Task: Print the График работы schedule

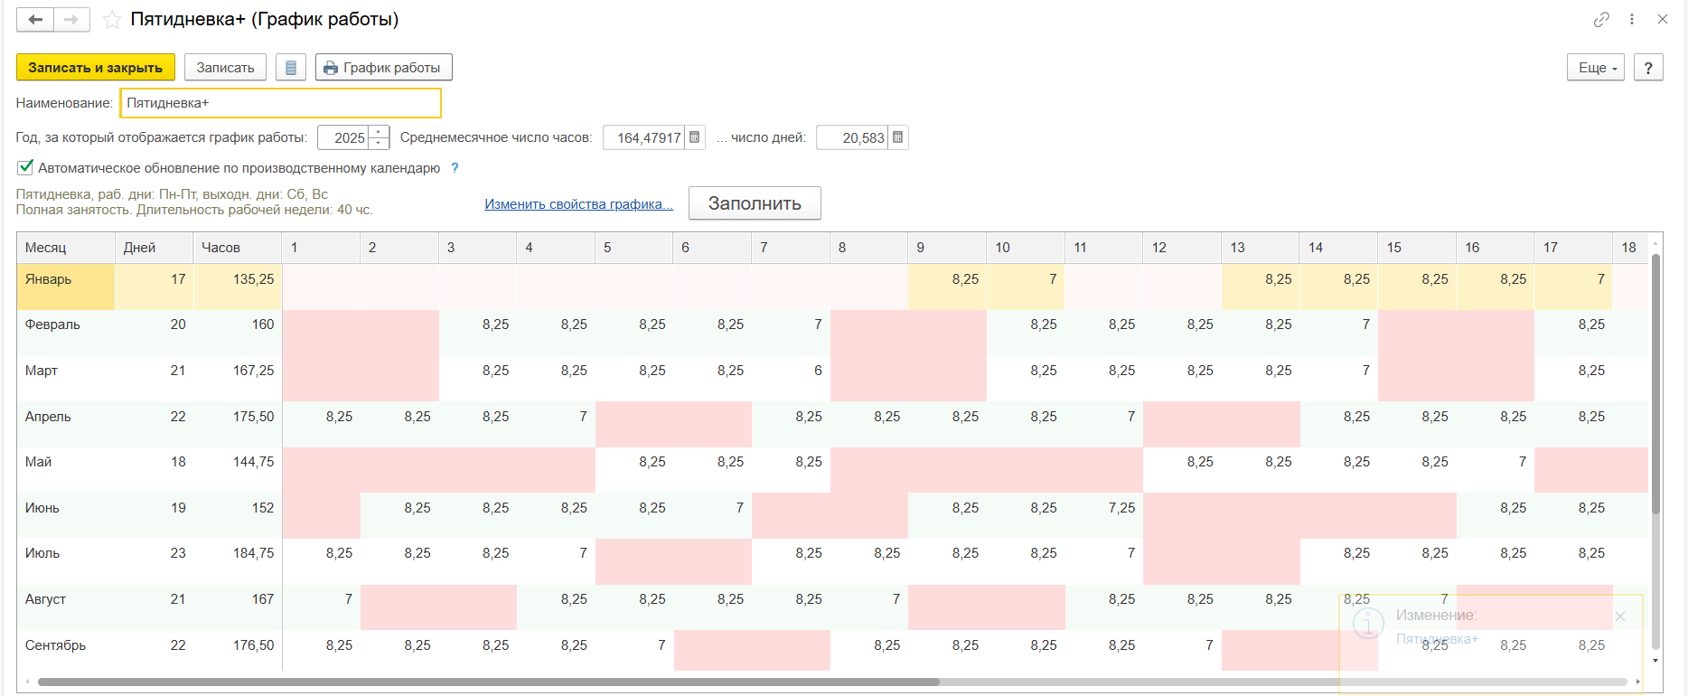Action: click(x=383, y=68)
